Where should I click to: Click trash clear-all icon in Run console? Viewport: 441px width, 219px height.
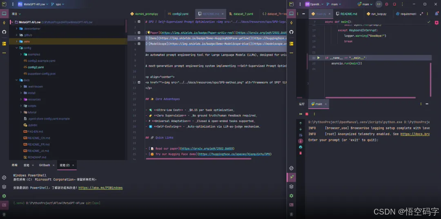click(x=301, y=153)
